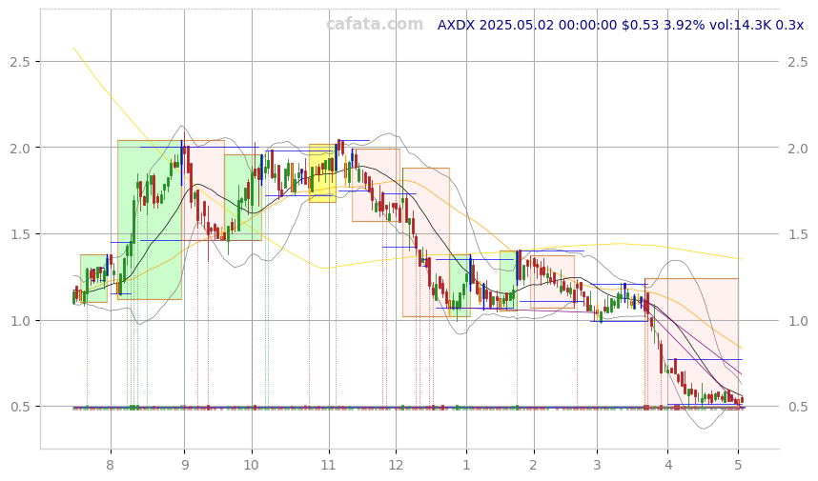Click the left axis label 2.0
Viewport: 818px width, 481px height.
coord(19,148)
